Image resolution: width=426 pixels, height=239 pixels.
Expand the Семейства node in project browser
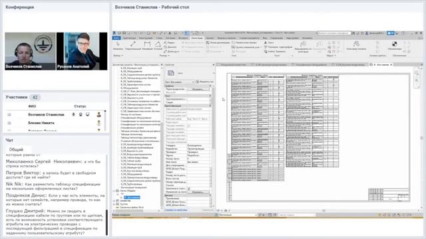click(114, 200)
